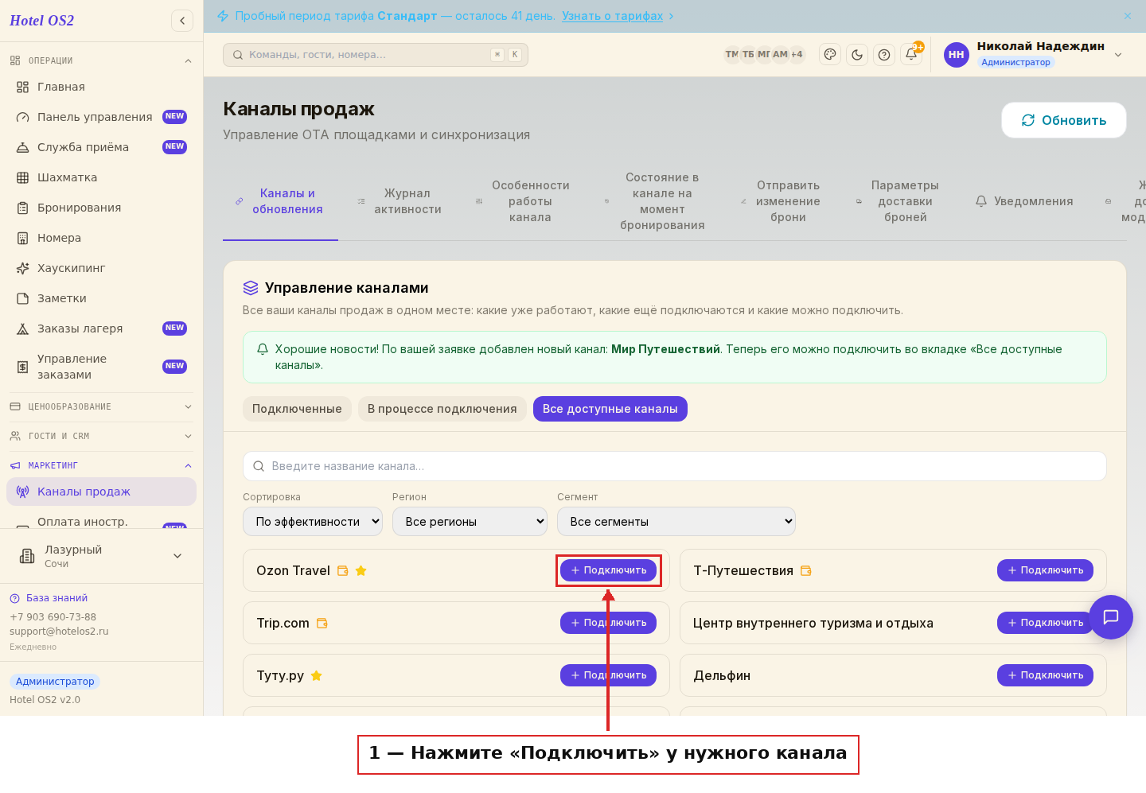Click the wallet icon next to Т-Путешествия
The height and width of the screenshot is (793, 1146).
pos(805,570)
